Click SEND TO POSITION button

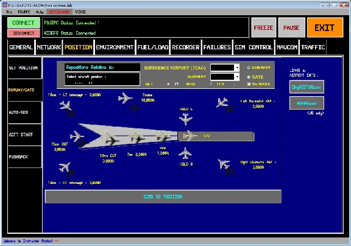163,197
